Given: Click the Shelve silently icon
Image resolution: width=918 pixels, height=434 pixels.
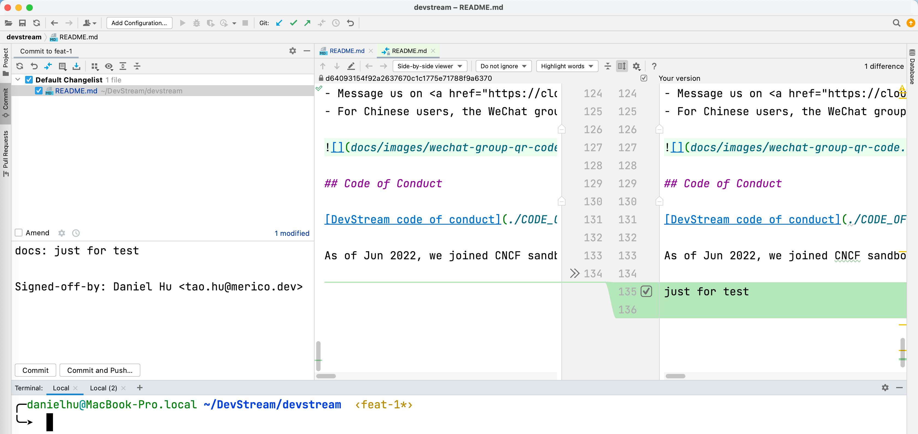Looking at the screenshot, I should 76,66.
